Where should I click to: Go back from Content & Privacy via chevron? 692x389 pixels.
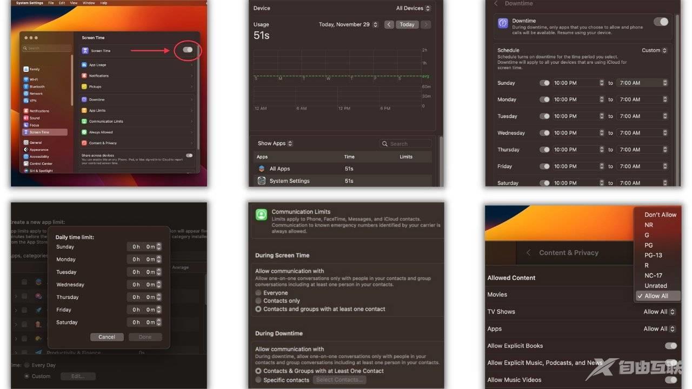click(x=528, y=253)
